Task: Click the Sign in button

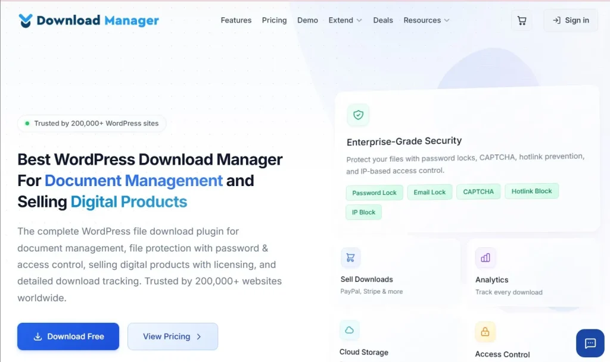Action: (571, 20)
